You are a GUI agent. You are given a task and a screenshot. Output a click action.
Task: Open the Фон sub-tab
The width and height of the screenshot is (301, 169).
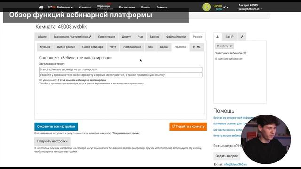click(150, 47)
